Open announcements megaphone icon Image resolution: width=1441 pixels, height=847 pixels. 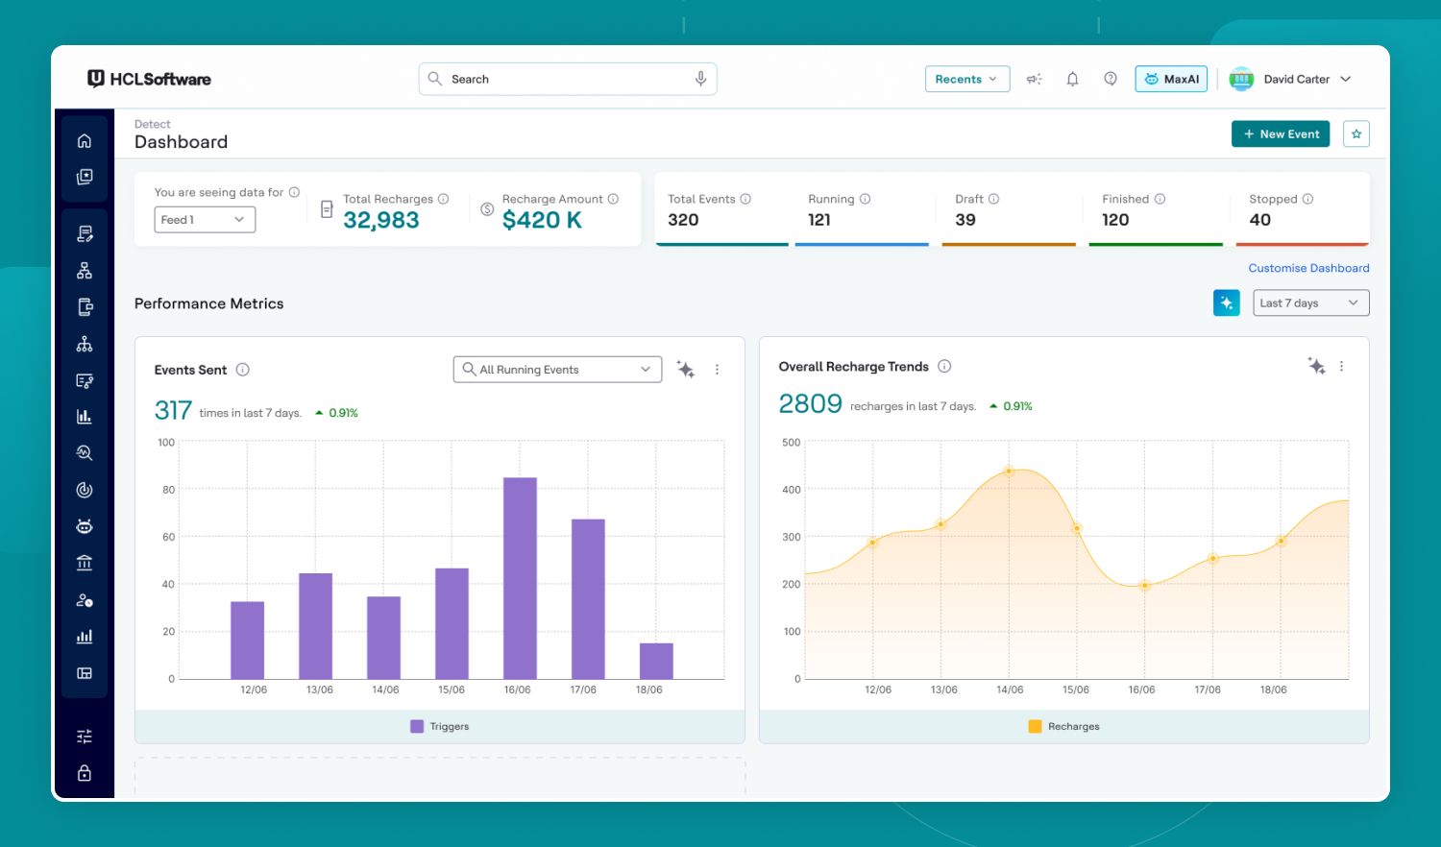(1035, 80)
